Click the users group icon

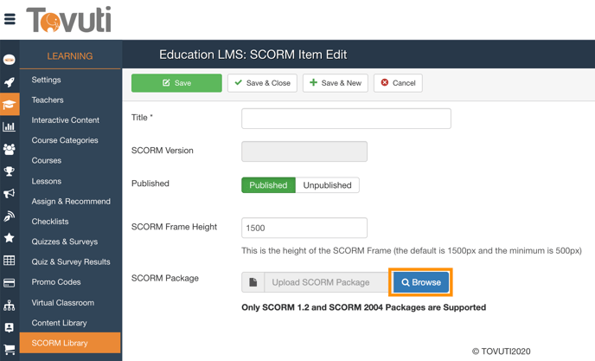pos(10,149)
